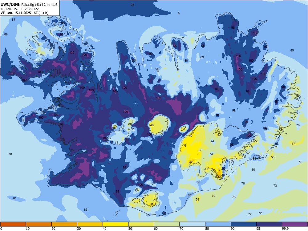Click the 'IT: Lau. 15. 11. 2025 12Z' line

pos(20,9)
